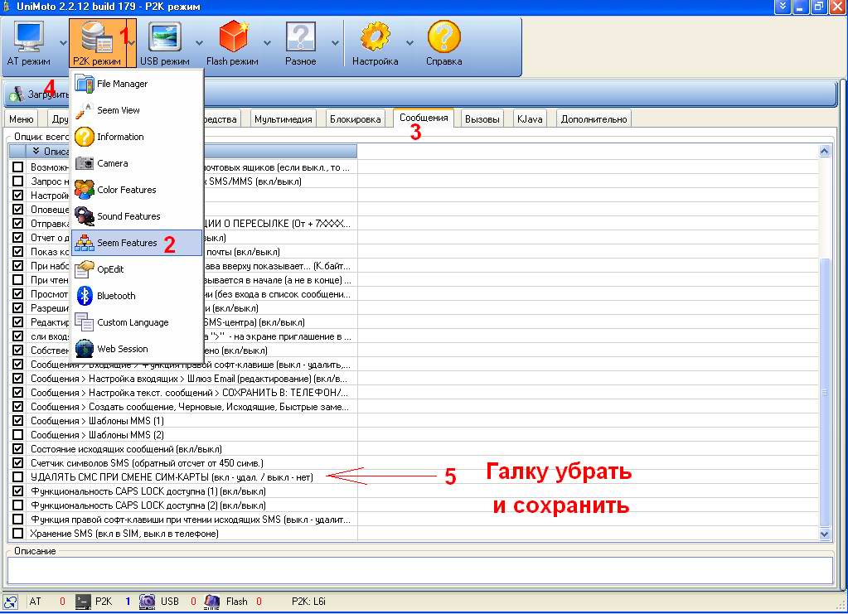
Task: Click the P2K режим toolbar icon
Action: (x=96, y=36)
